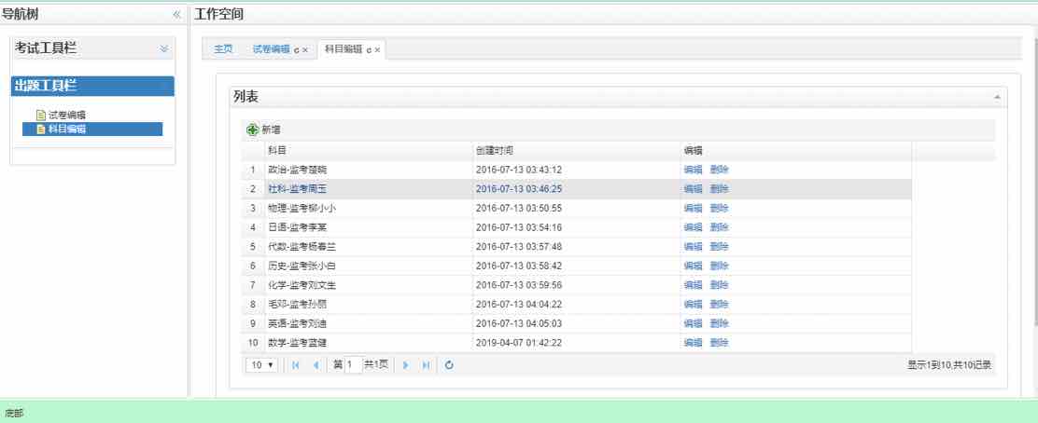
Task: Click the timestamp 2016-07-13 03:50:55
Action: (519, 208)
